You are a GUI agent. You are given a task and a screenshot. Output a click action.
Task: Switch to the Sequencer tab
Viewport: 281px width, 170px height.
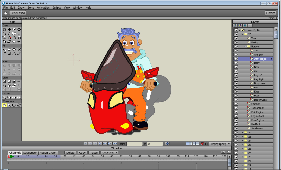[30, 152]
